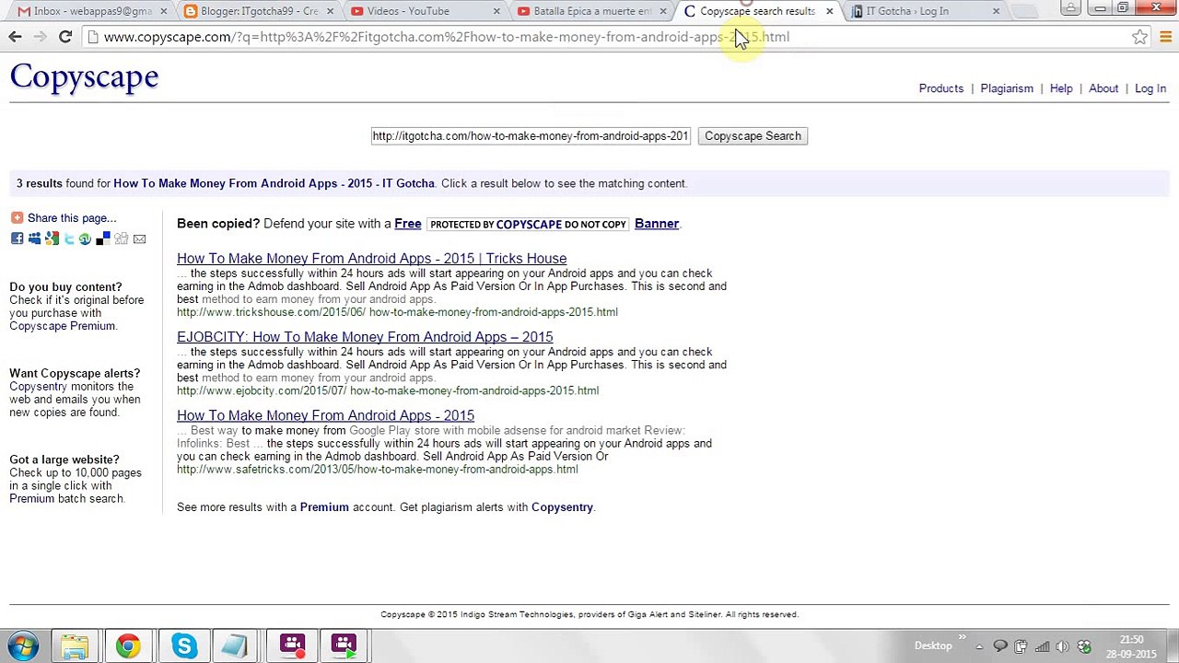The image size is (1179, 663).
Task: Click the trickshouse.com result URL
Action: [x=397, y=312]
